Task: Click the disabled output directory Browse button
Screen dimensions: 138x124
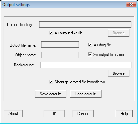Action: [x=118, y=33]
